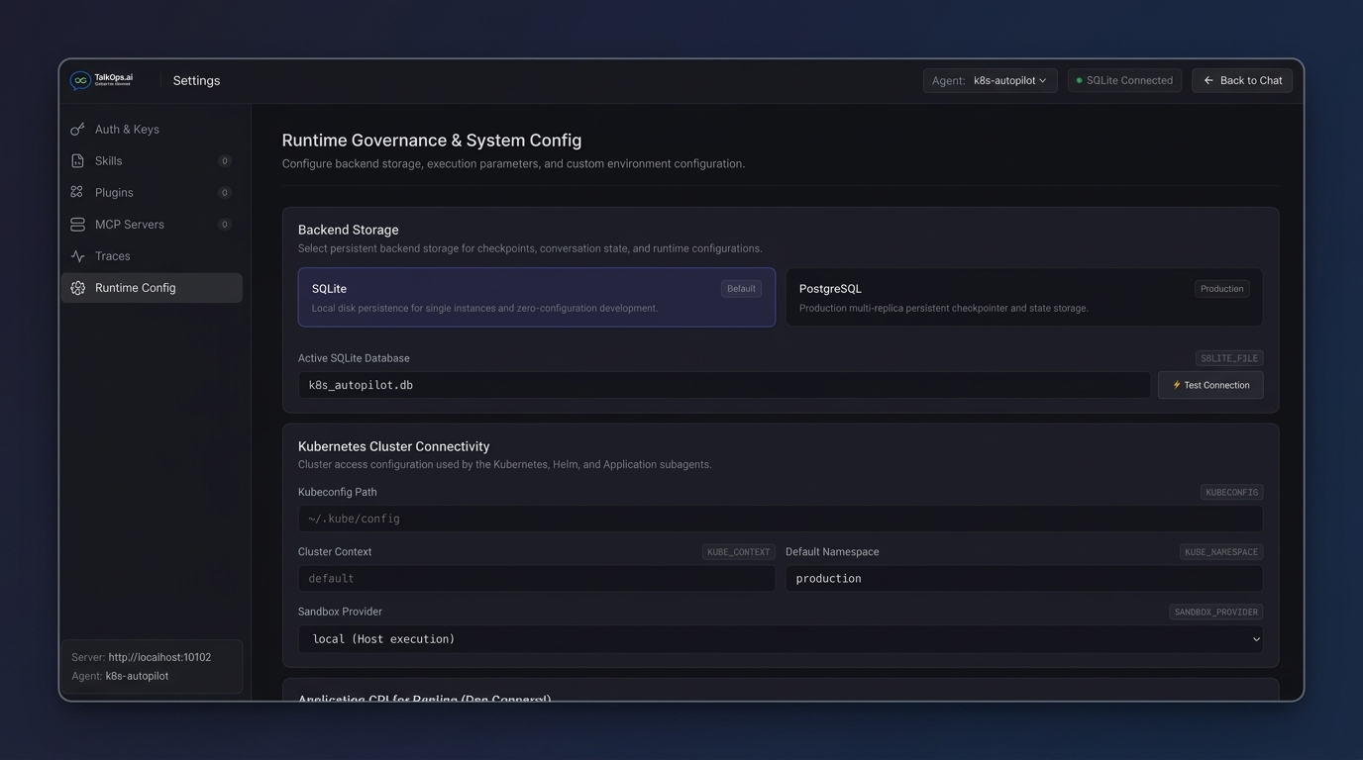The width and height of the screenshot is (1363, 760).
Task: Click the MCP Servers stack icon
Action: (x=77, y=225)
